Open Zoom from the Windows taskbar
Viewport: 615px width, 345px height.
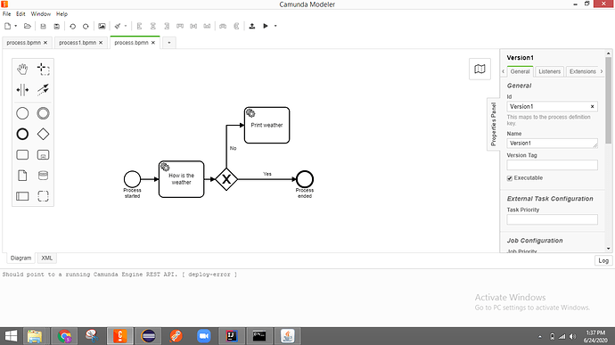pos(203,336)
